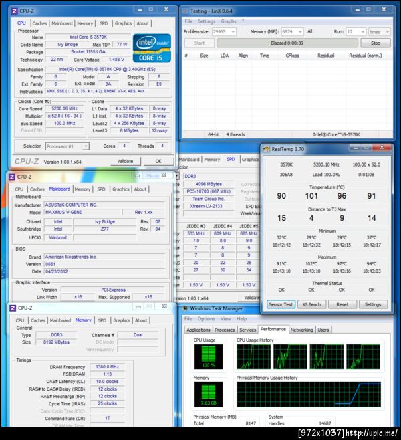Click the MAXIMUS V GENE model field
Viewport: 401px width, 440px height.
pos(82,213)
